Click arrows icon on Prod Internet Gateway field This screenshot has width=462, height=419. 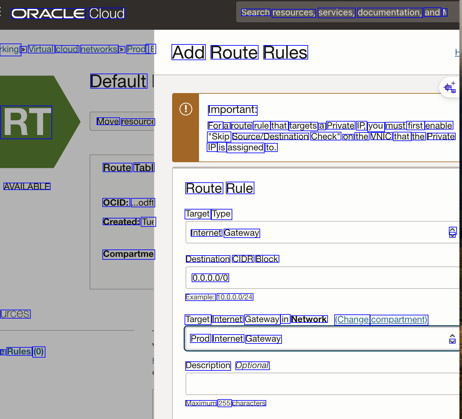pos(452,338)
